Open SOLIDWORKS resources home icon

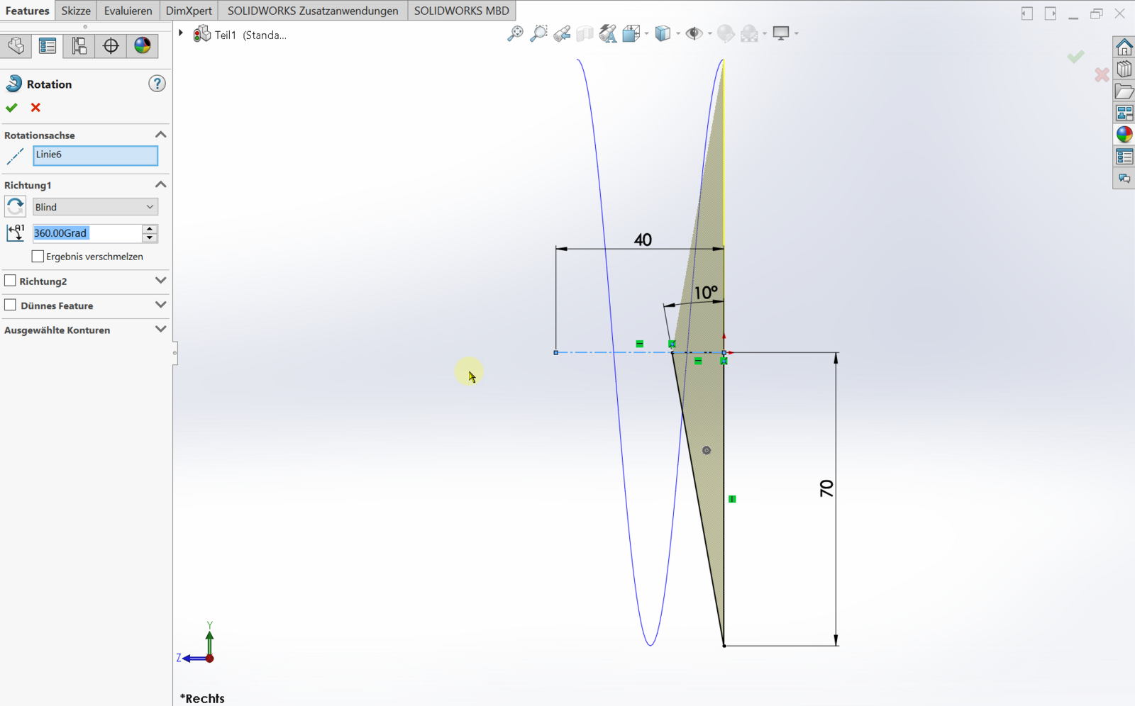pos(1124,47)
